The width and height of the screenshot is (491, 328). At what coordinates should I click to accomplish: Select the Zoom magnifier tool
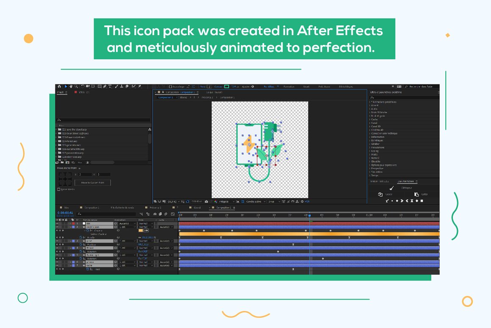(x=76, y=86)
